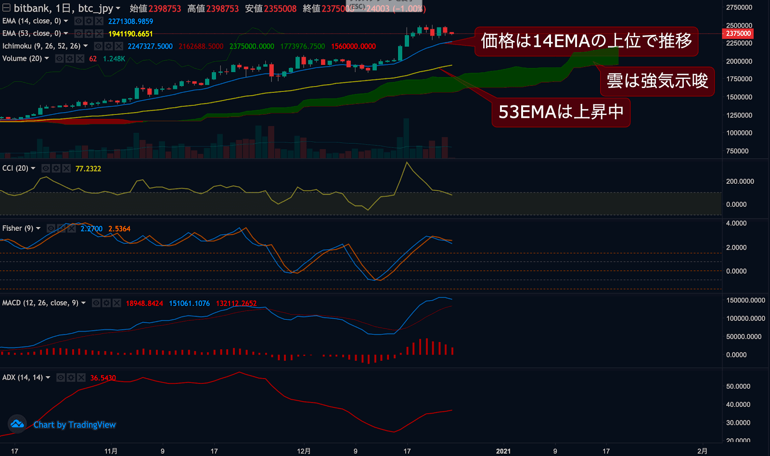Click the Chart by TradingView link
The height and width of the screenshot is (456, 770).
(75, 425)
